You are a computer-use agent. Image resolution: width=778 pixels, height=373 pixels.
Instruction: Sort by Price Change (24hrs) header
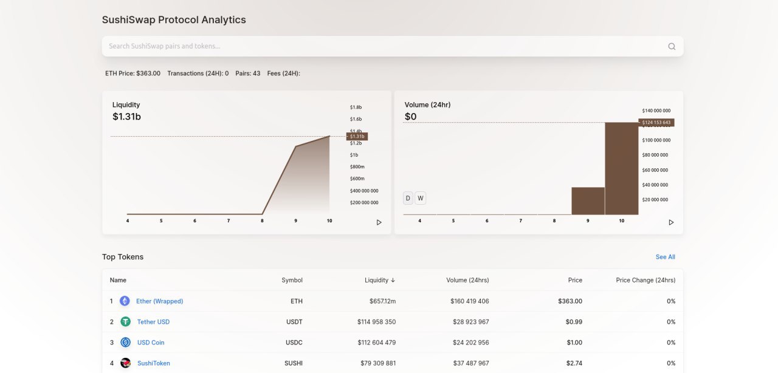645,280
